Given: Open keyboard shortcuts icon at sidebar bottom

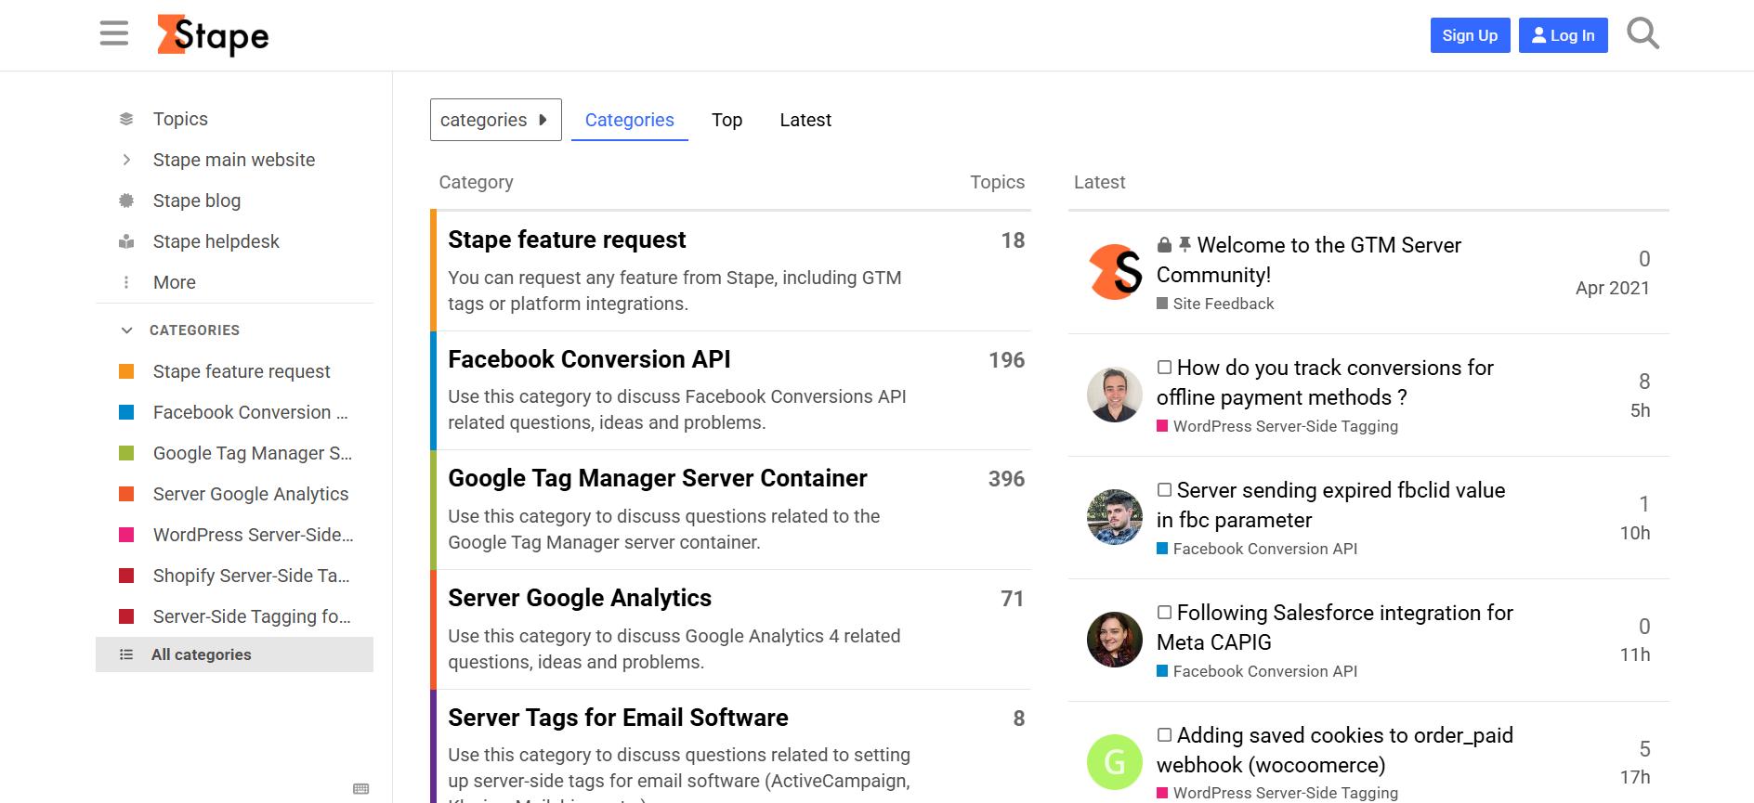Looking at the screenshot, I should [x=361, y=789].
